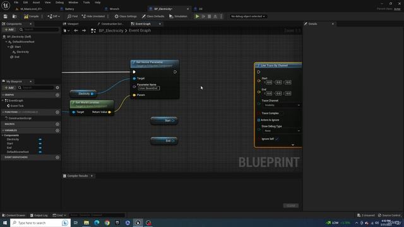Viewport: 404px width, 227px height.
Task: Click the BP_Electricity breadcrumb link
Action: [x=111, y=31]
